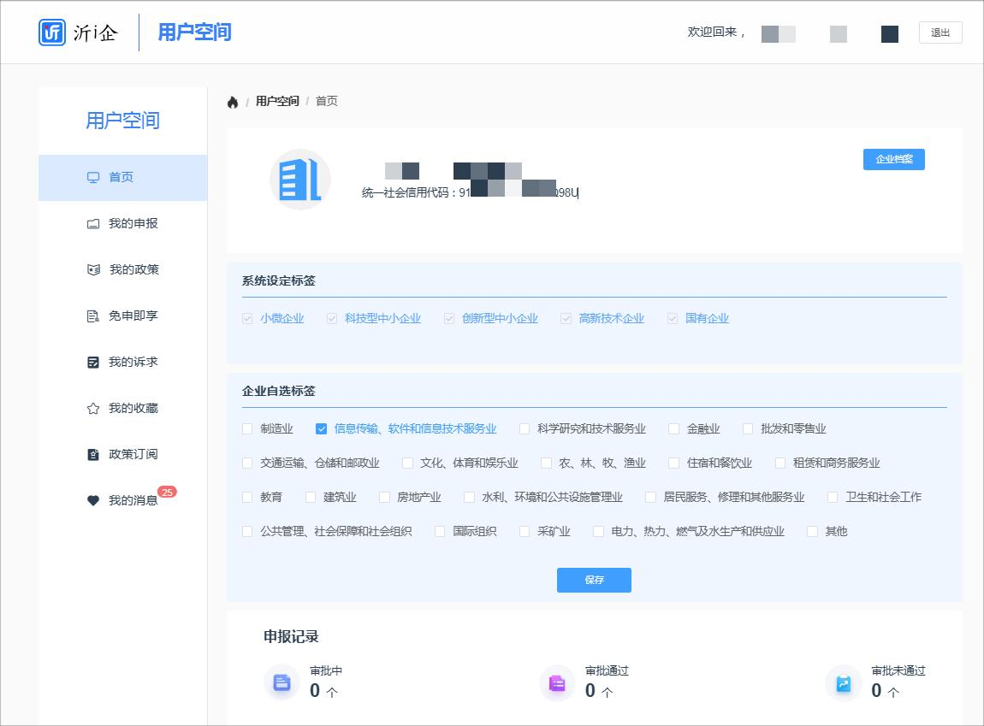Tick the 房地产业 checkbox
Image resolution: width=984 pixels, height=726 pixels.
tap(383, 498)
